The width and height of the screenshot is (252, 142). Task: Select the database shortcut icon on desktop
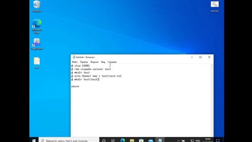(37, 44)
